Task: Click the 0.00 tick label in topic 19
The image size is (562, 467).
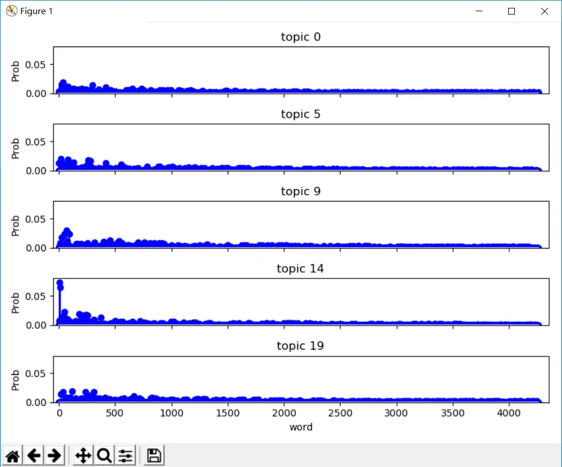Action: [x=36, y=402]
